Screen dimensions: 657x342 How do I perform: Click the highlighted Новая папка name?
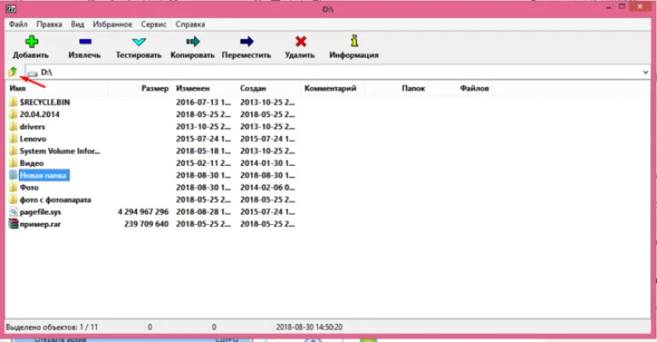click(44, 175)
